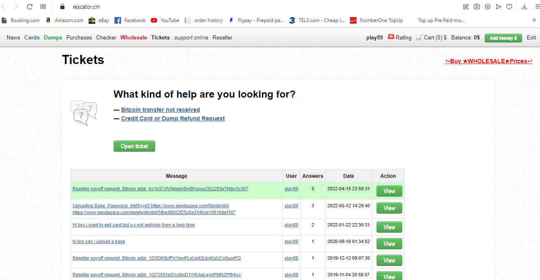Open the red Wholesale menu item

134,37
